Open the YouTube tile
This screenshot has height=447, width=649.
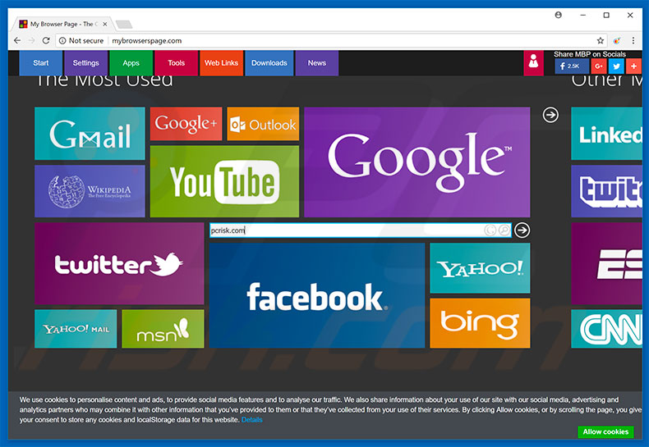tap(224, 181)
